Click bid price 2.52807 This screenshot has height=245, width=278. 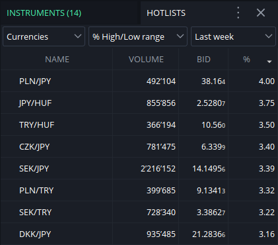point(211,103)
